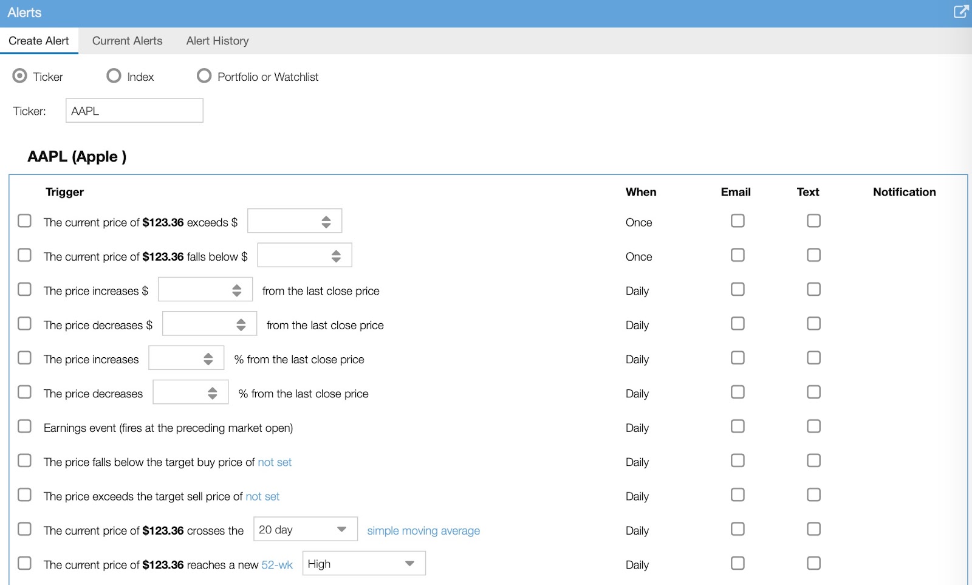The height and width of the screenshot is (585, 972).
Task: Open the 52-wk High dropdown
Action: [363, 564]
